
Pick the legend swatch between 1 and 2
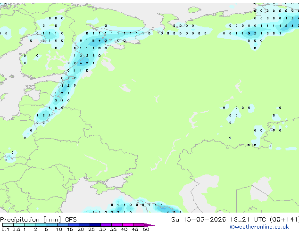click(30, 225)
